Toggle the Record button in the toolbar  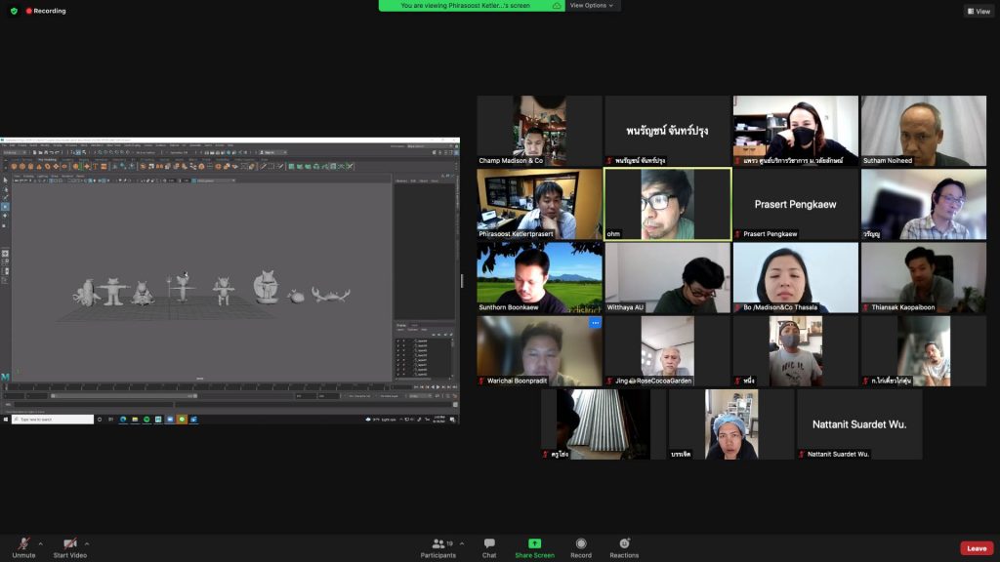coord(581,547)
